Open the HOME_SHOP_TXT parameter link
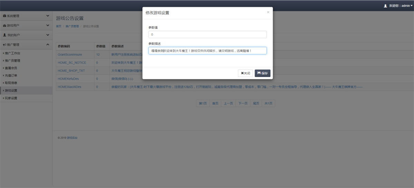The image size is (414, 188). pyautogui.click(x=71, y=70)
